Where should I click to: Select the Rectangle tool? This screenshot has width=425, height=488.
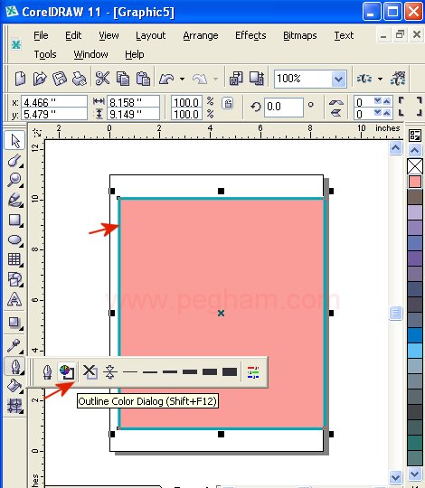click(x=14, y=220)
